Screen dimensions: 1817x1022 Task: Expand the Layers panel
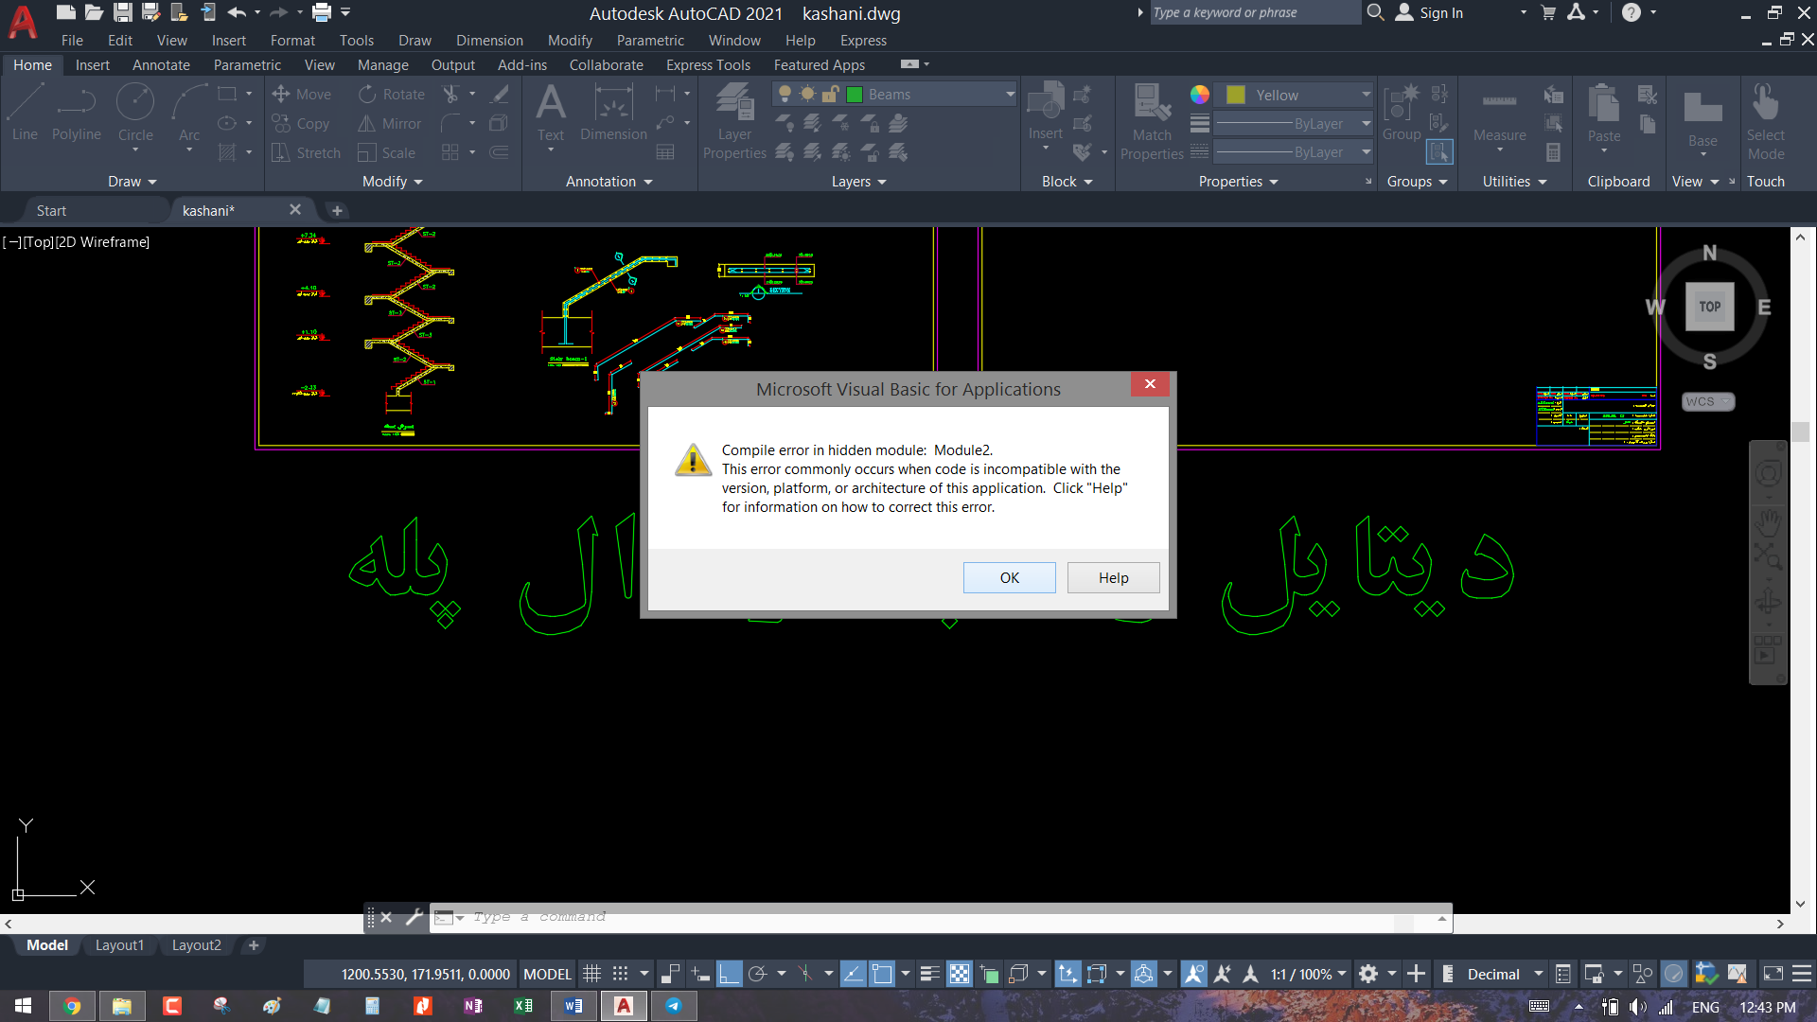[858, 181]
